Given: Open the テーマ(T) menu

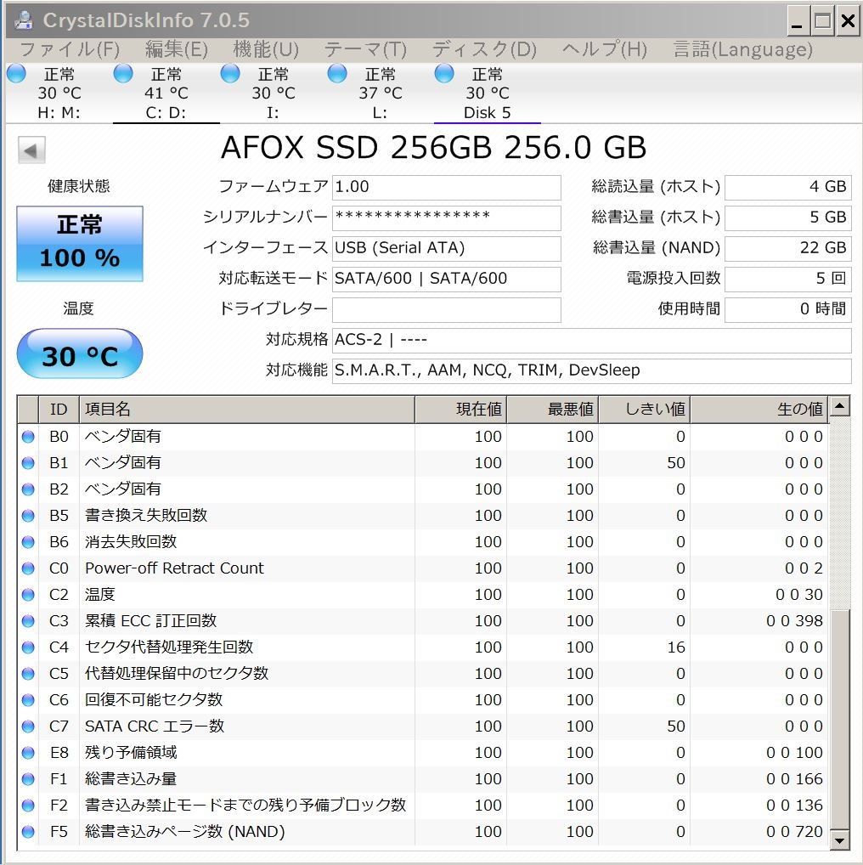Looking at the screenshot, I should pos(365,49).
